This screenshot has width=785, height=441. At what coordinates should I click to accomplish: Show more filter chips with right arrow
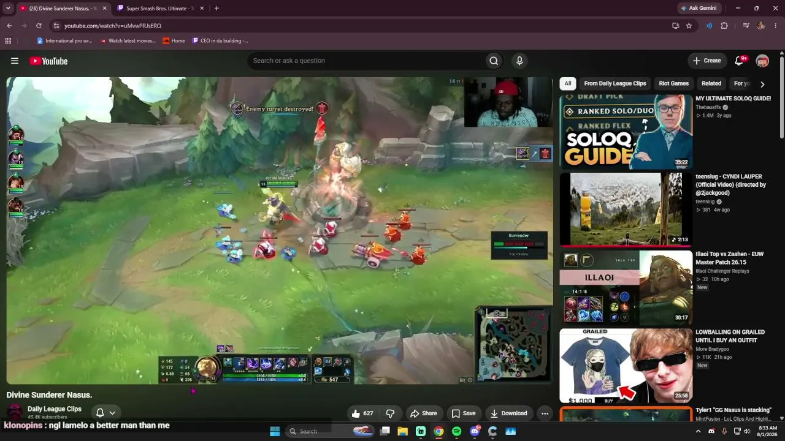pyautogui.click(x=762, y=84)
